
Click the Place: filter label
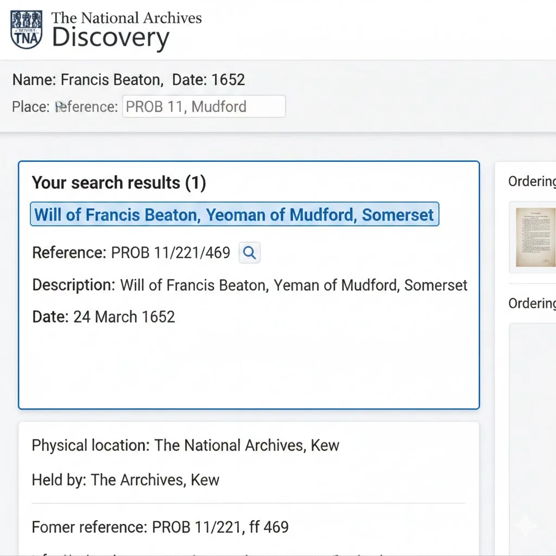point(28,106)
